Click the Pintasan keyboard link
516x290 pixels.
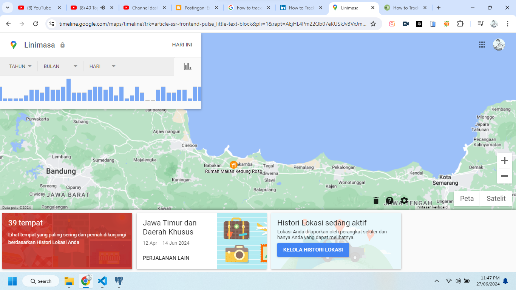432,207
